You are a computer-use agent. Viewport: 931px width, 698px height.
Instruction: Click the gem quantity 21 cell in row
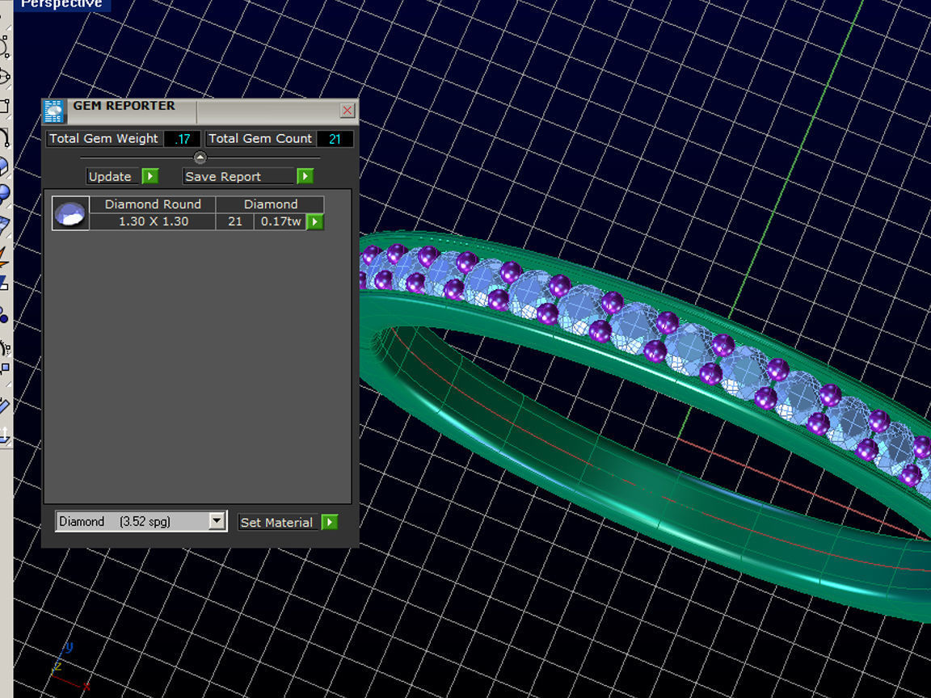click(x=235, y=221)
